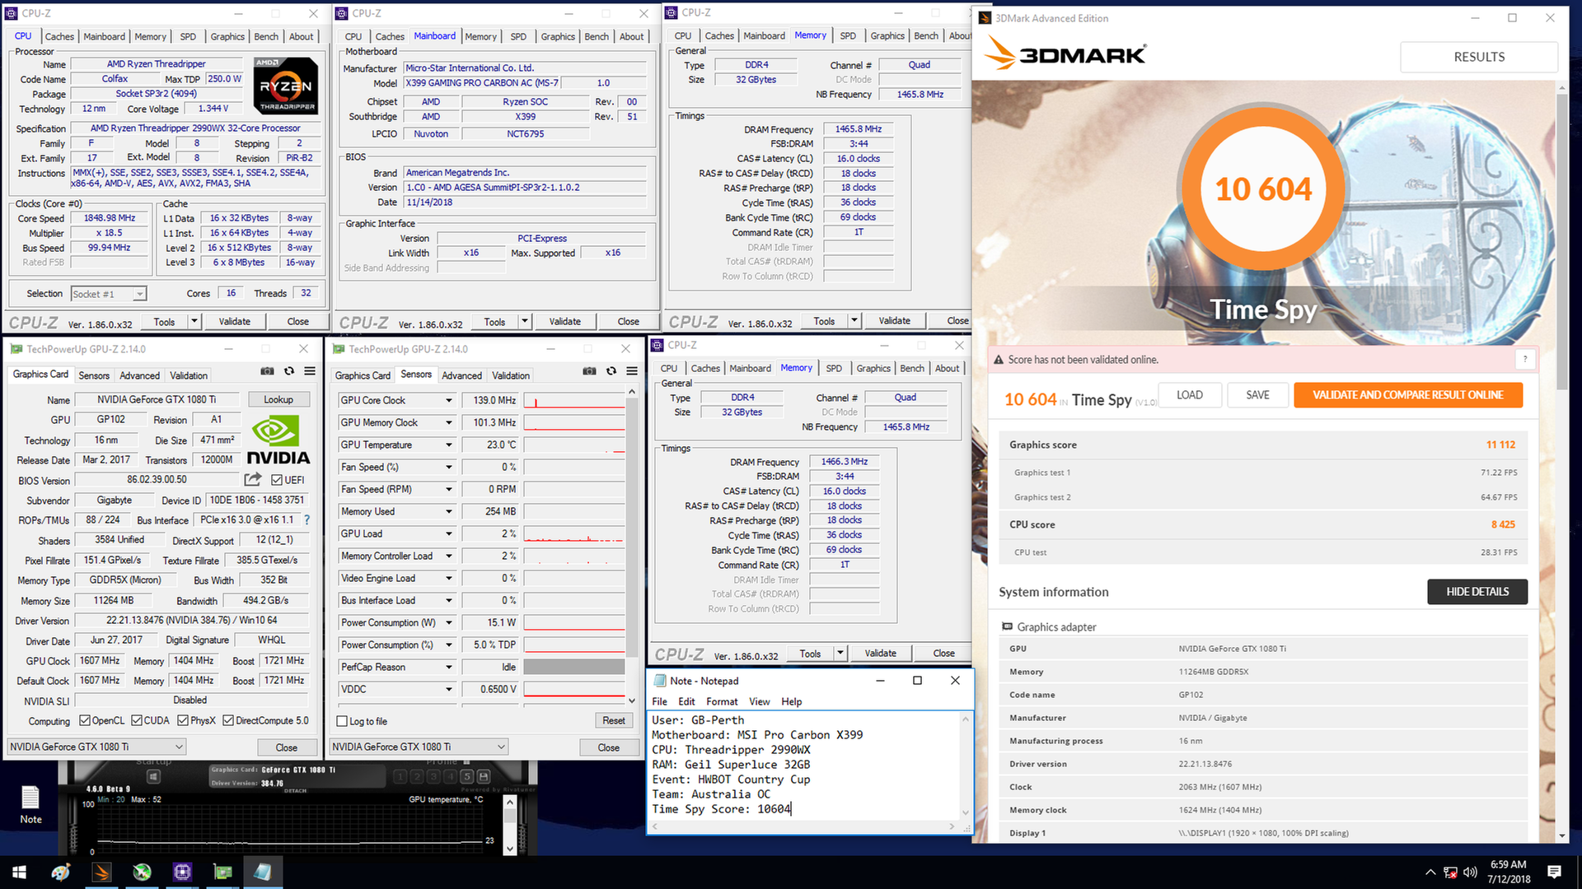
Task: Click the paint palette icon in the taskbar
Action: (x=61, y=872)
